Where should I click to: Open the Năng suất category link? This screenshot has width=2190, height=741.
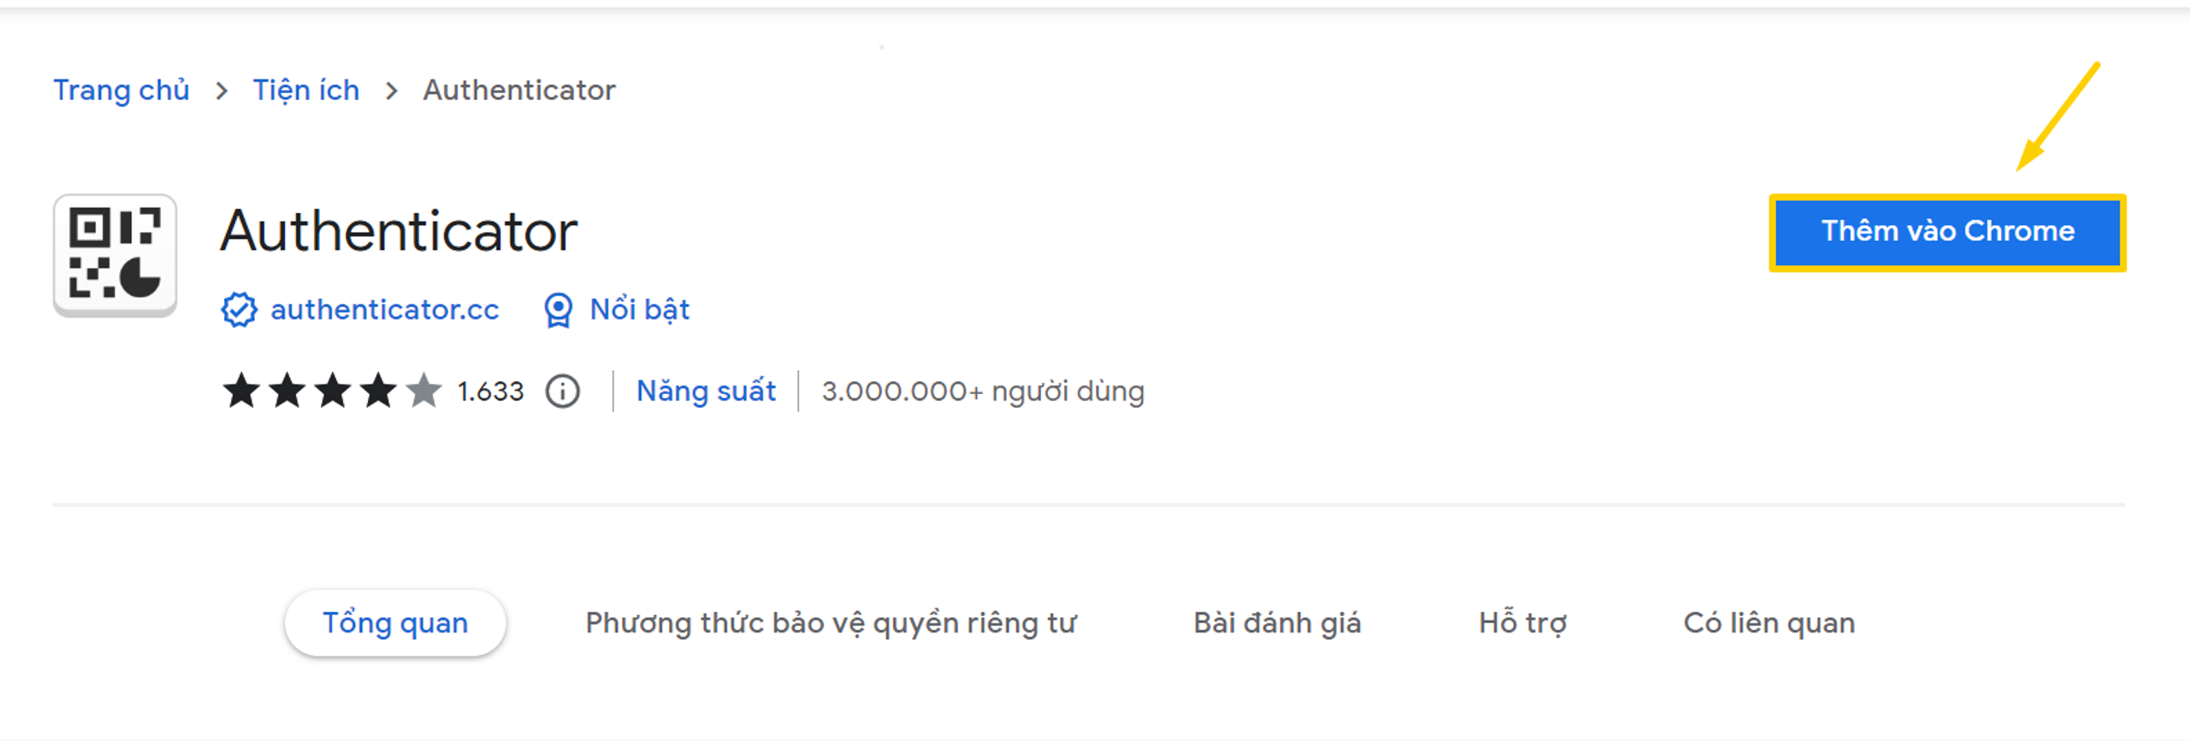point(706,391)
